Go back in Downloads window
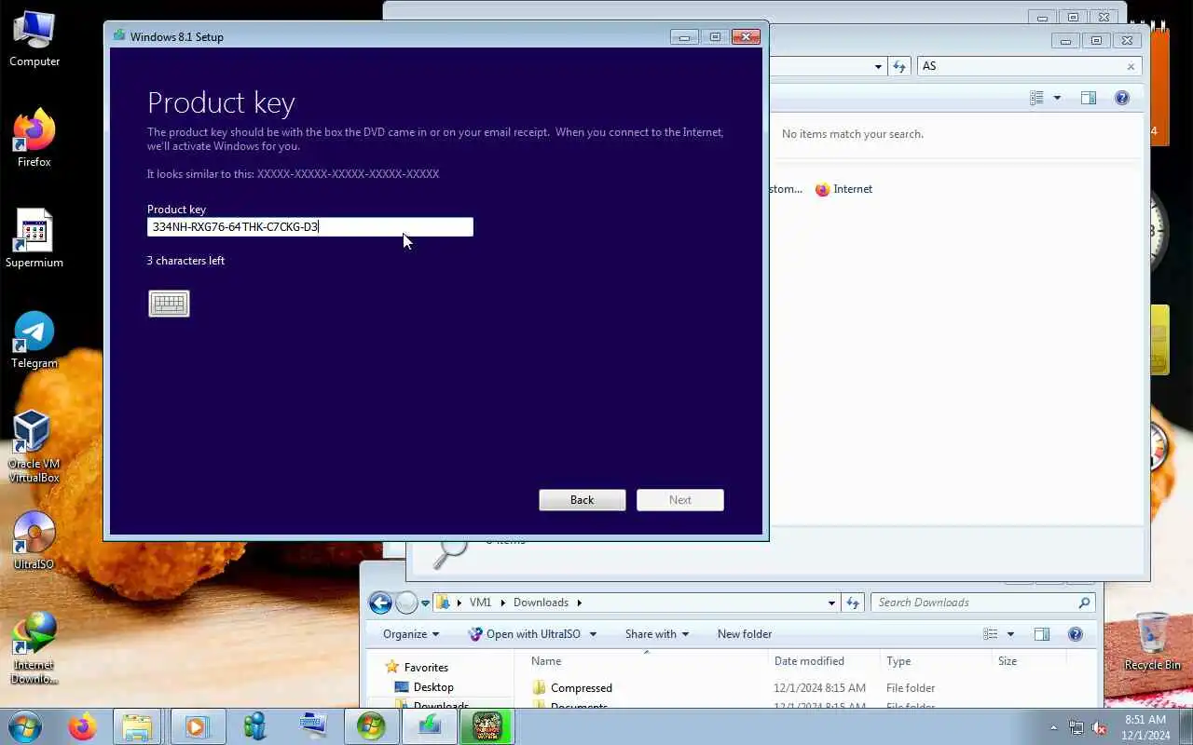Image resolution: width=1193 pixels, height=745 pixels. click(x=380, y=603)
